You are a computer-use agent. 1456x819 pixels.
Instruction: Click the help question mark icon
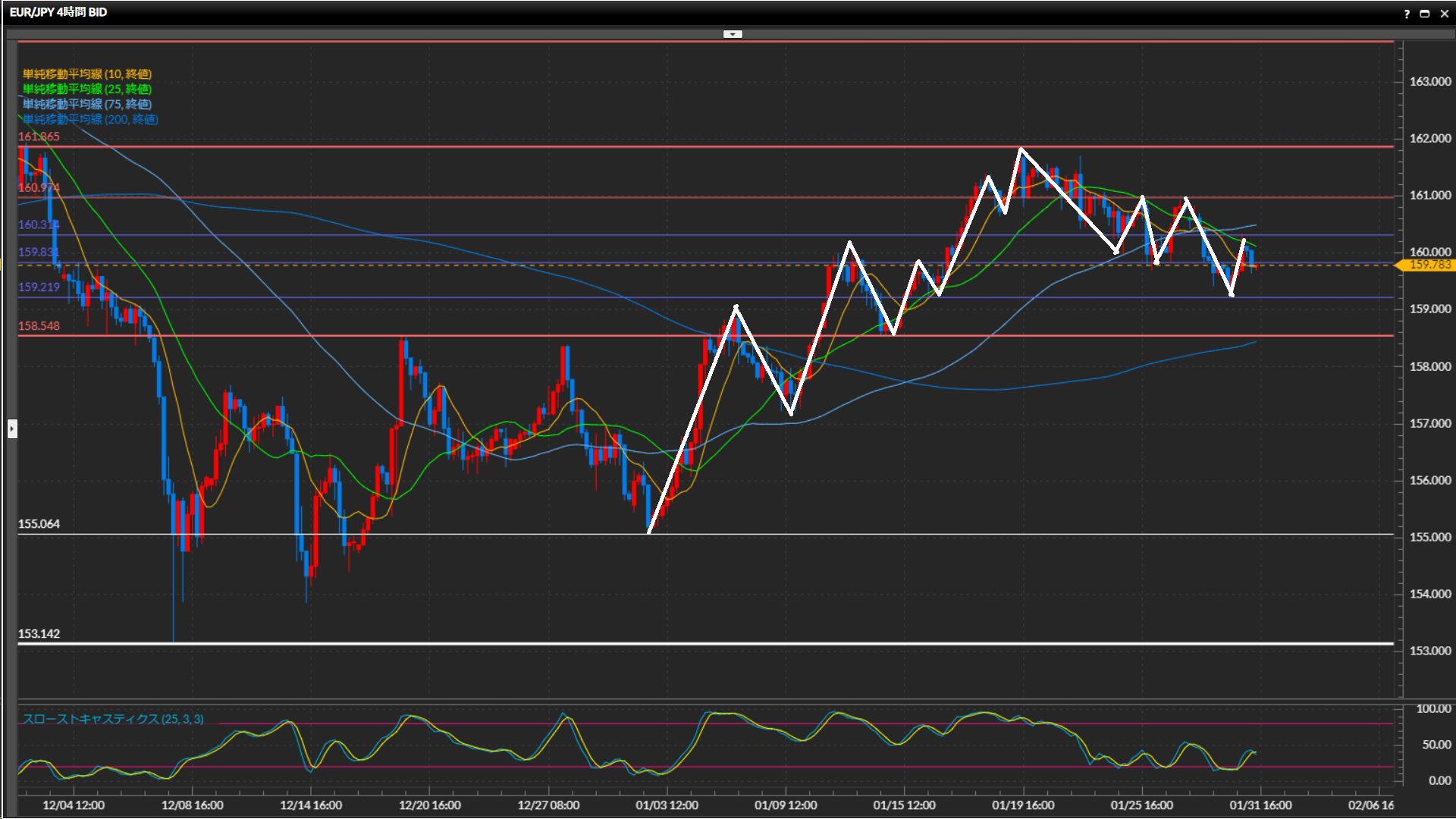click(1407, 14)
